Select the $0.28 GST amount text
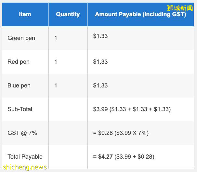 point(105,133)
